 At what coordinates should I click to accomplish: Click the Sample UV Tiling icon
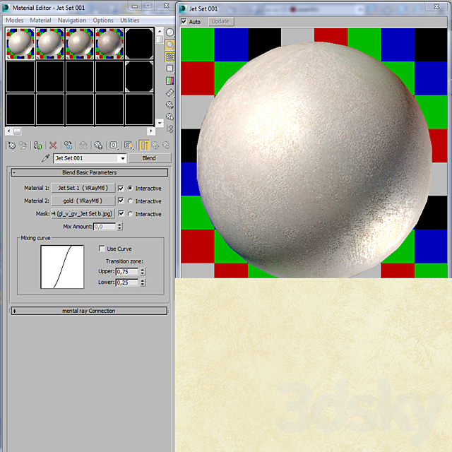169,69
